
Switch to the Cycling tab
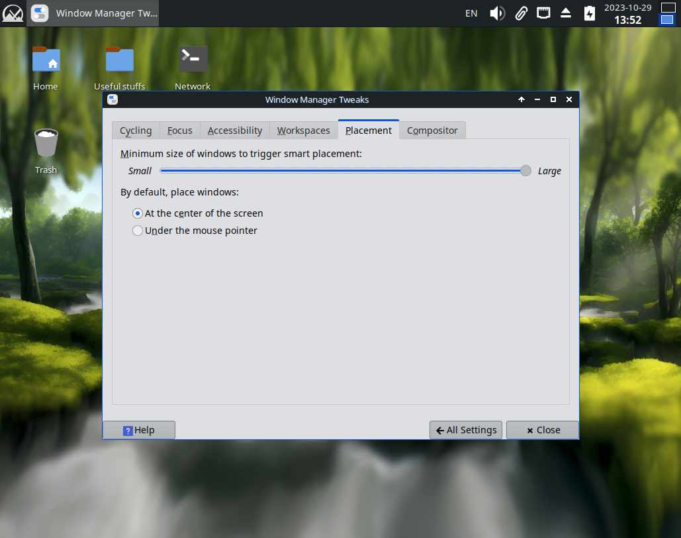click(x=136, y=131)
